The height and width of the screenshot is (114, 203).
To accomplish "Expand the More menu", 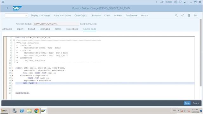I will pos(145,16).
